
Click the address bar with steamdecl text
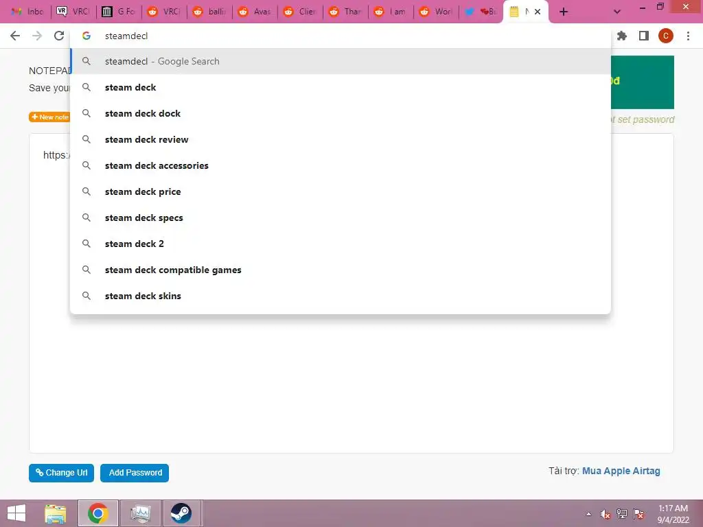pyautogui.click(x=341, y=36)
